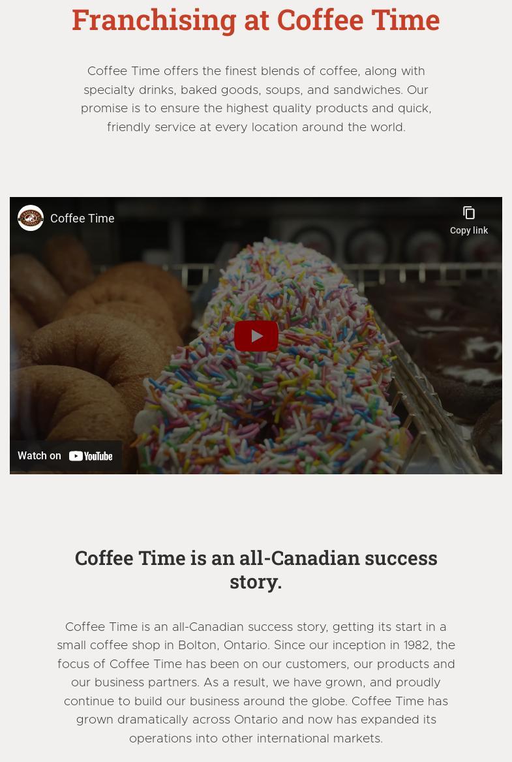Click the "Franchising at Coffee Time" heading
This screenshot has height=762, width=512.
[x=256, y=20]
